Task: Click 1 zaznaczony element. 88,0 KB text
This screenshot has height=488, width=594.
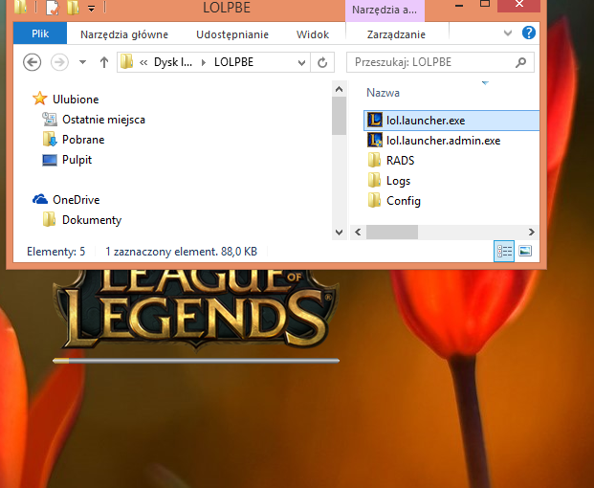Action: click(x=181, y=252)
